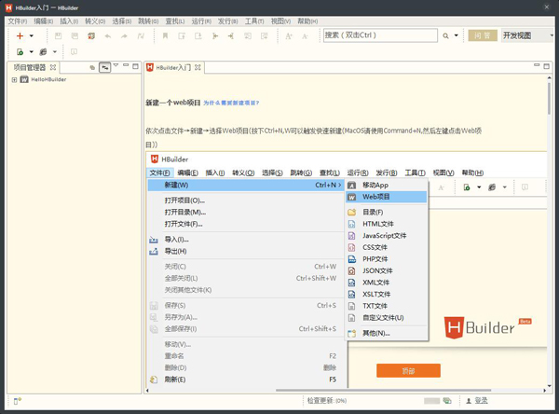This screenshot has width=559, height=414.
Task: Maximize the 项目管理器 panel
Action: (x=135, y=66)
